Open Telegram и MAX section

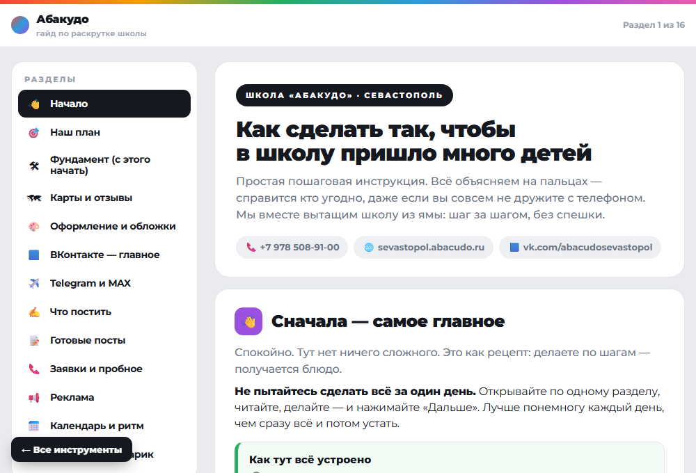(x=104, y=283)
